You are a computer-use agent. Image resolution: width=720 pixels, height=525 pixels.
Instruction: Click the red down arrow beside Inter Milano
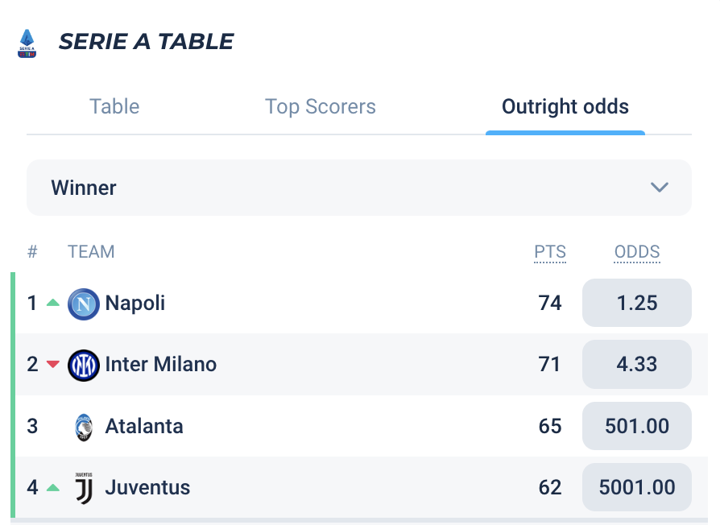(53, 365)
